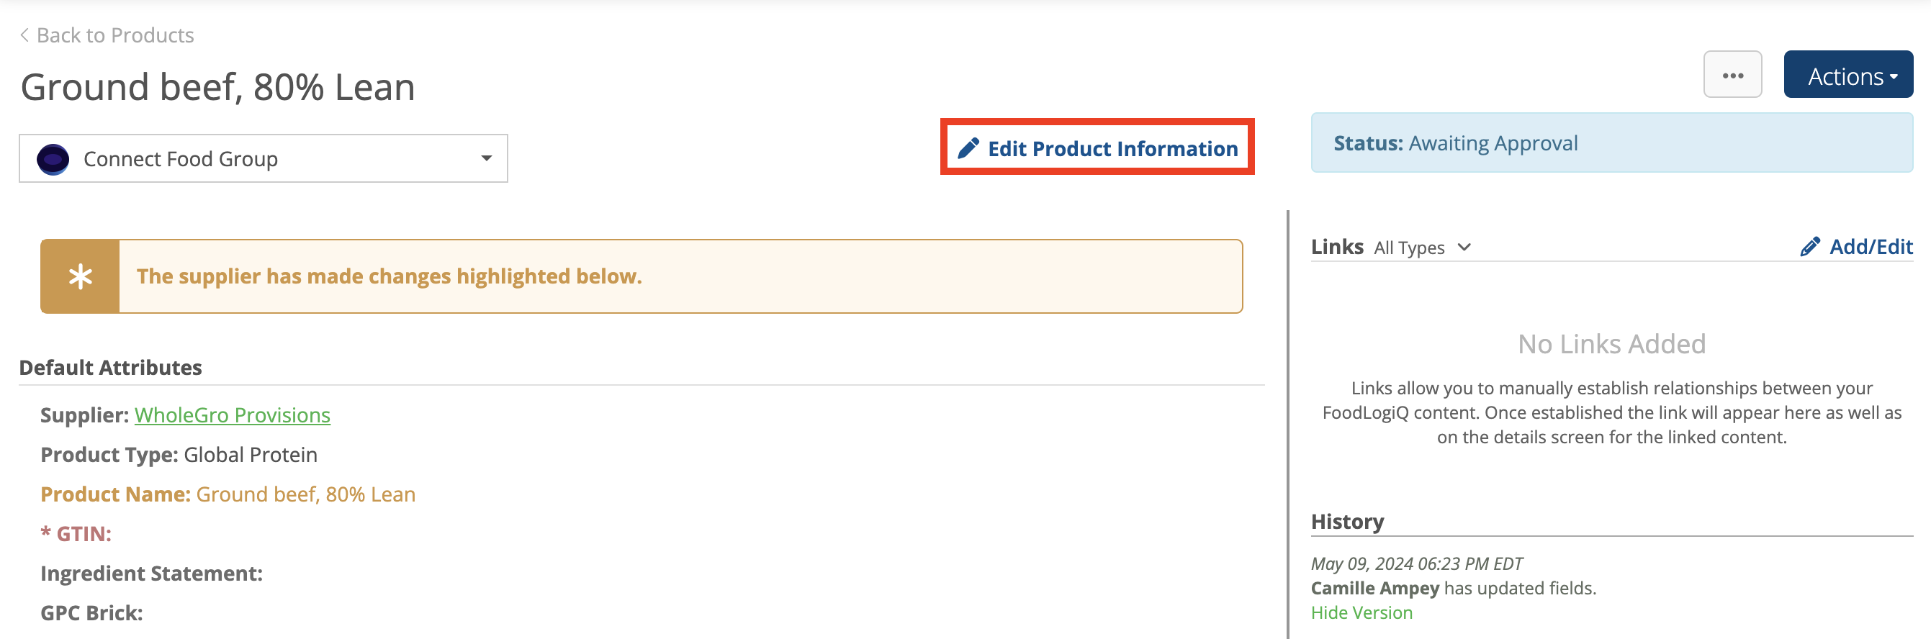Click Hide Version in history
Viewport: 1931px width, 639px height.
pos(1361,612)
